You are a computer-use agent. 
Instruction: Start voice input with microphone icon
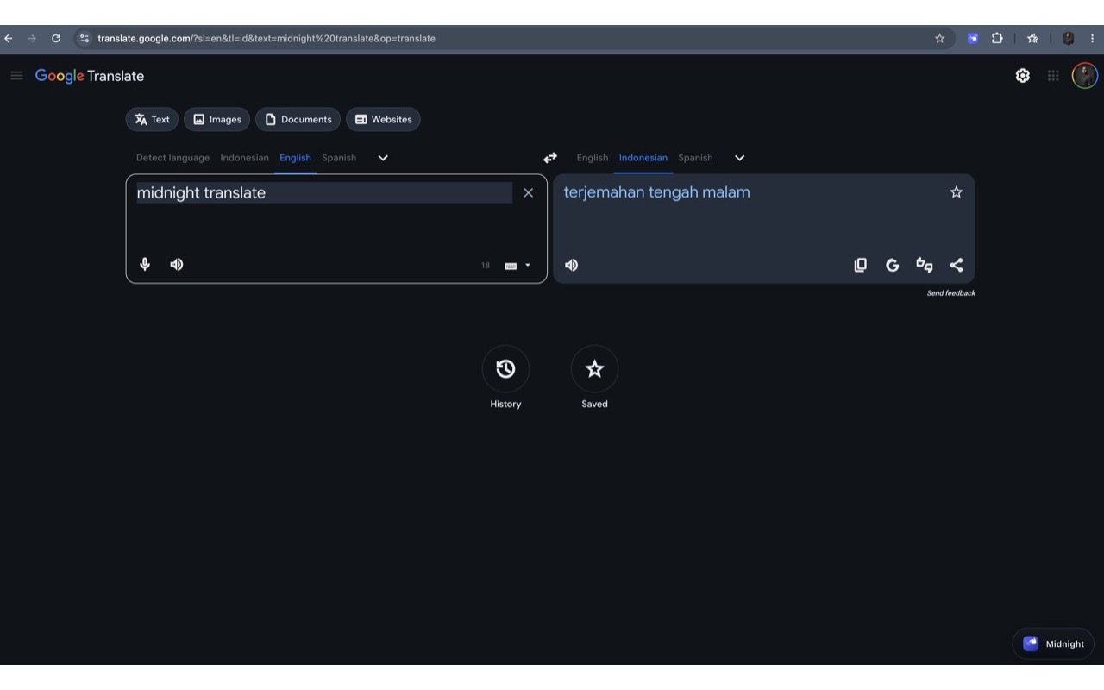tap(145, 265)
